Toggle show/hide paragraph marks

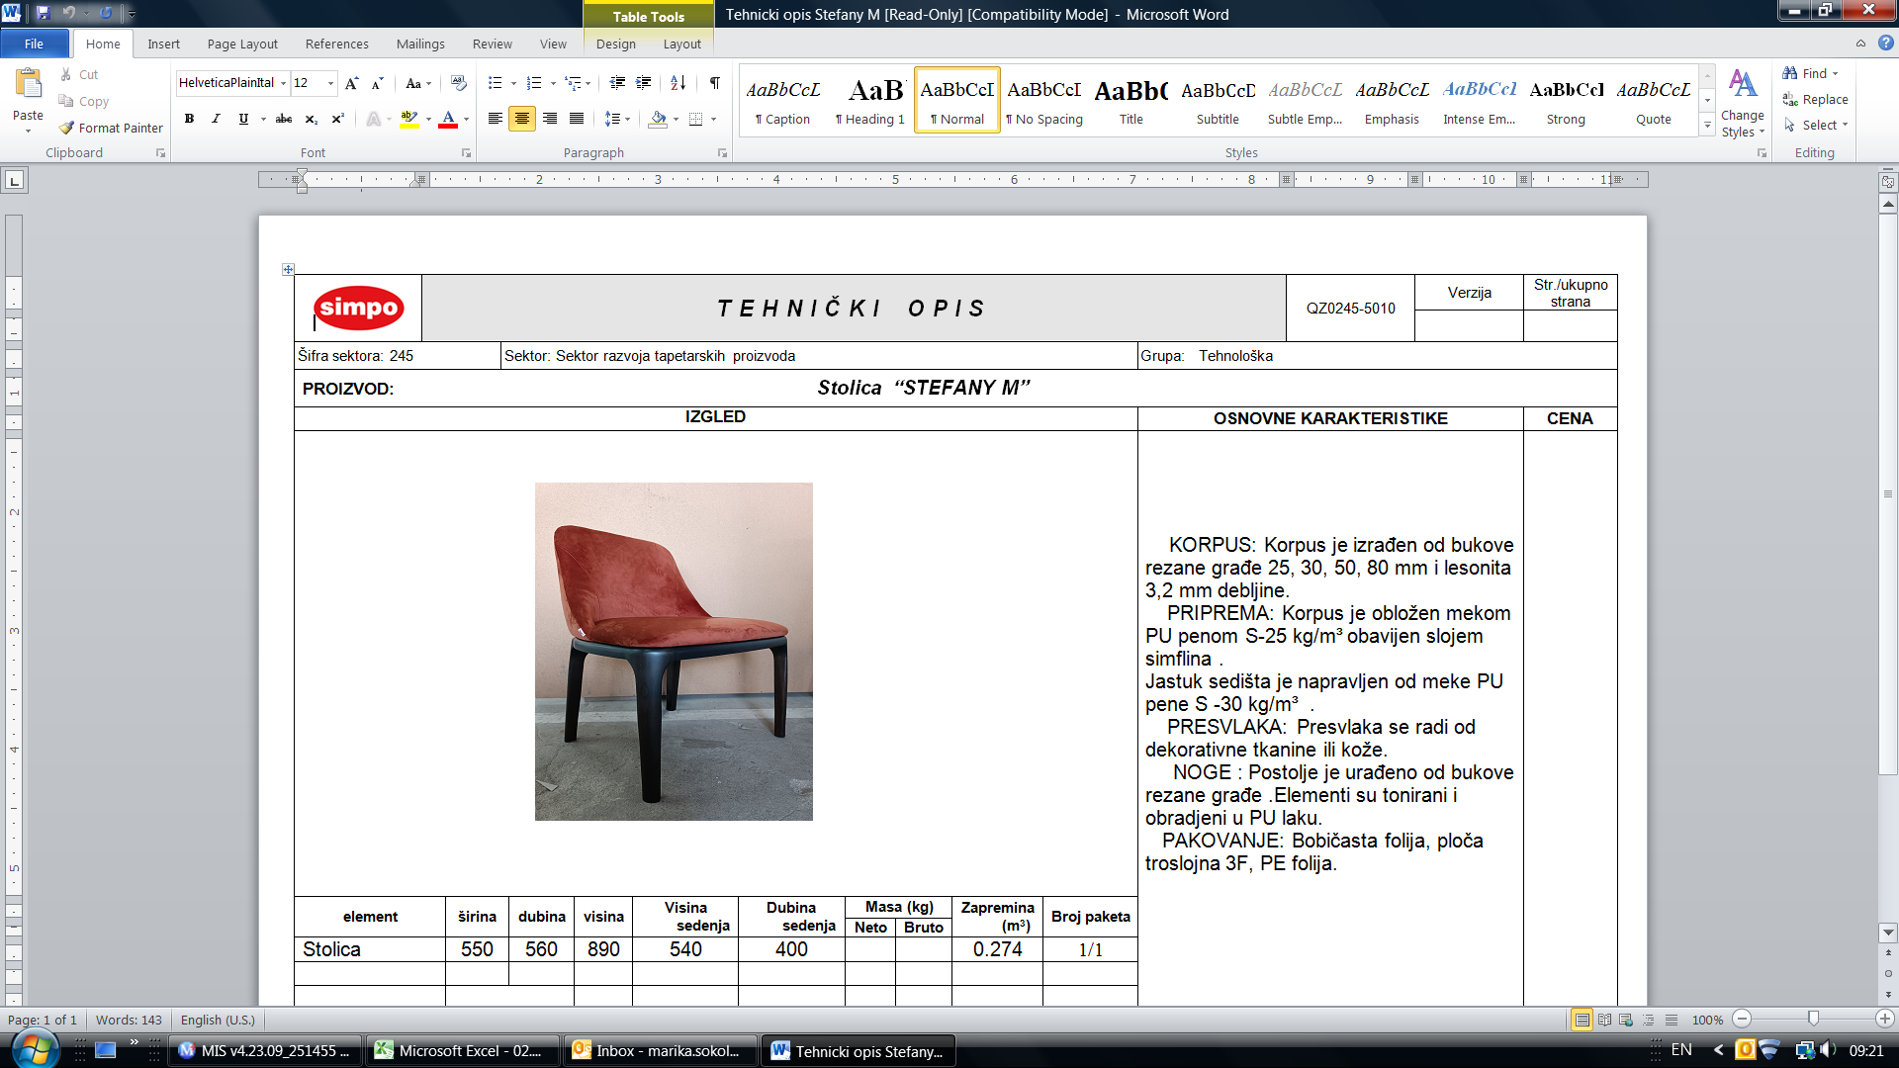point(714,83)
